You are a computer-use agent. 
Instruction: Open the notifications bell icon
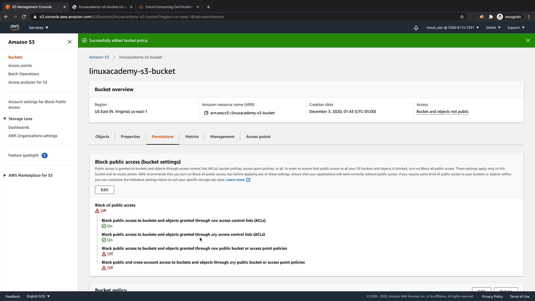click(x=416, y=28)
